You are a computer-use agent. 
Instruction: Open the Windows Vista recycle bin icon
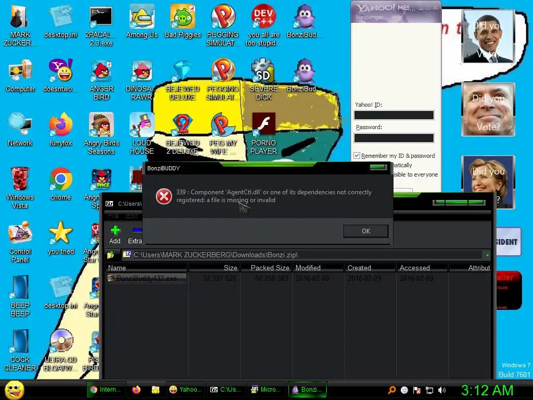tap(20, 187)
